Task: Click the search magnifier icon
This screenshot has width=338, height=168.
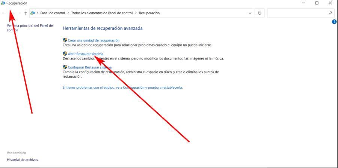Action: tap(330, 13)
